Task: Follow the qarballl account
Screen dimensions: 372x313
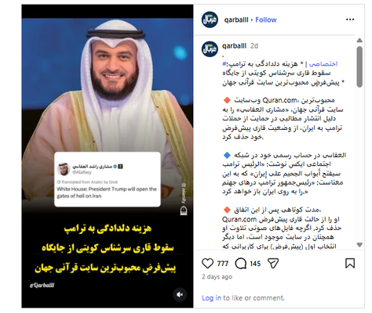Action: 266,20
